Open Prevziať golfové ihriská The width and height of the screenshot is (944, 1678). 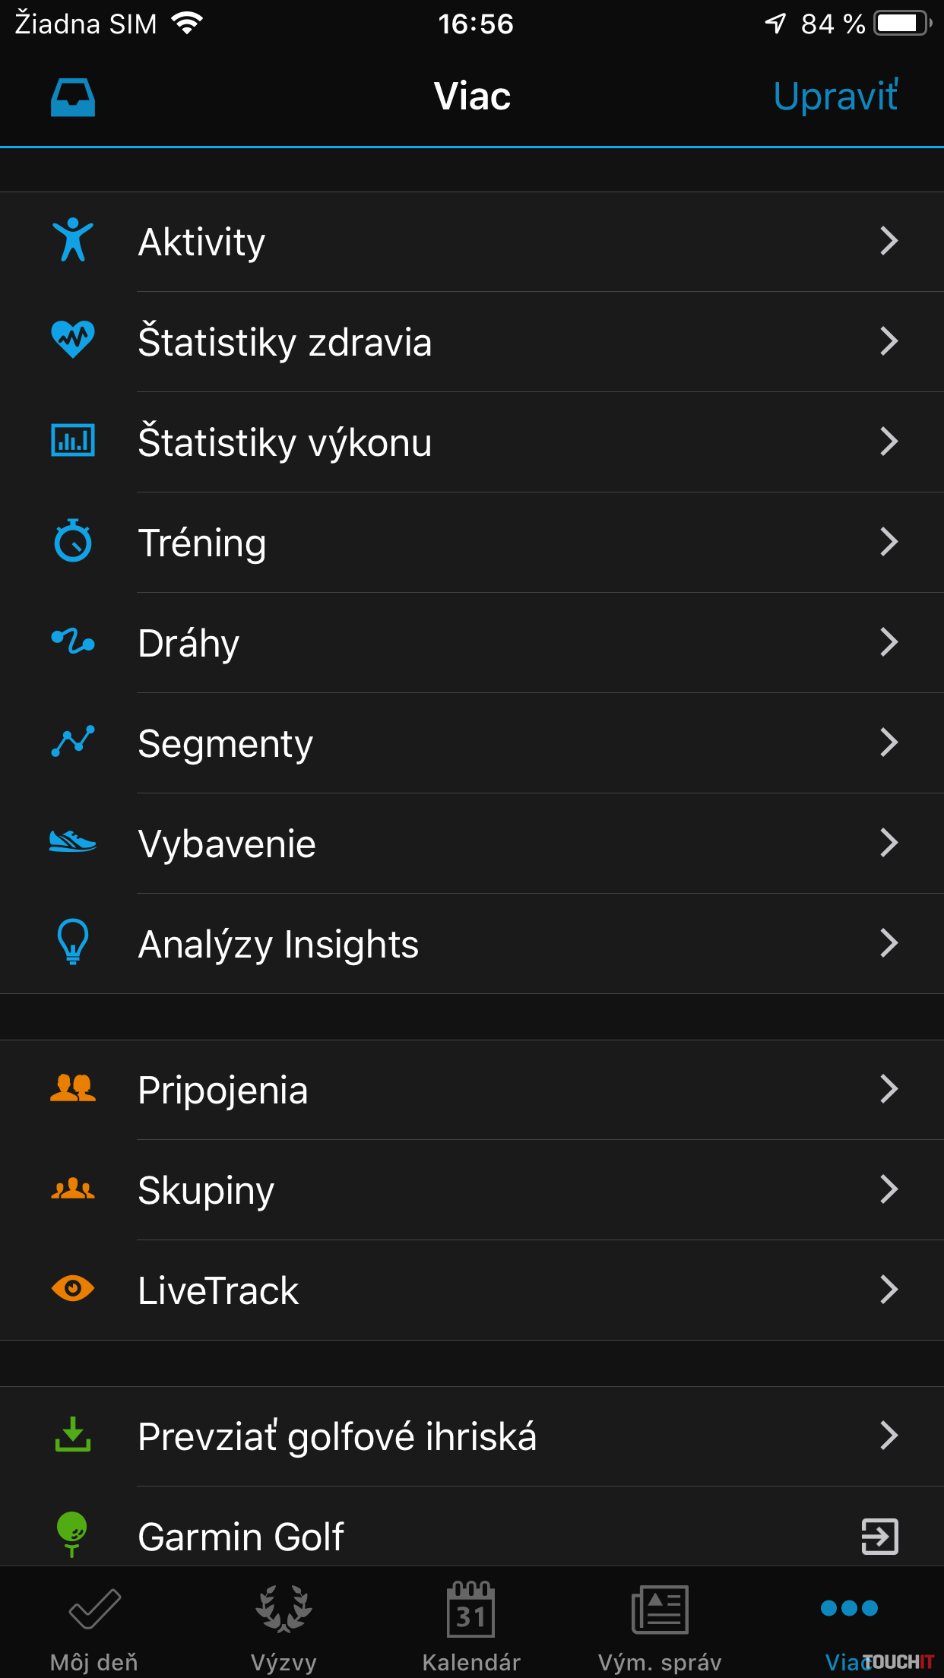point(337,1436)
